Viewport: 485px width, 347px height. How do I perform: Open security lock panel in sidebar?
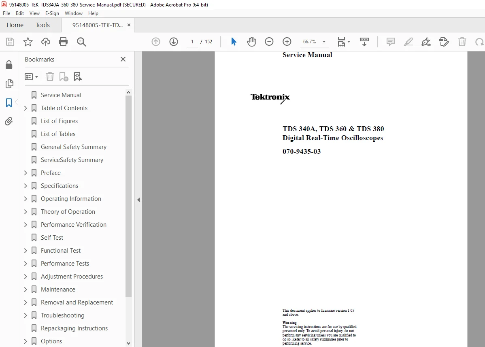(x=9, y=65)
